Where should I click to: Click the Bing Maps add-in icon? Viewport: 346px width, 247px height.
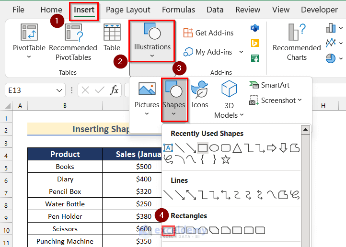pyautogui.click(x=255, y=43)
